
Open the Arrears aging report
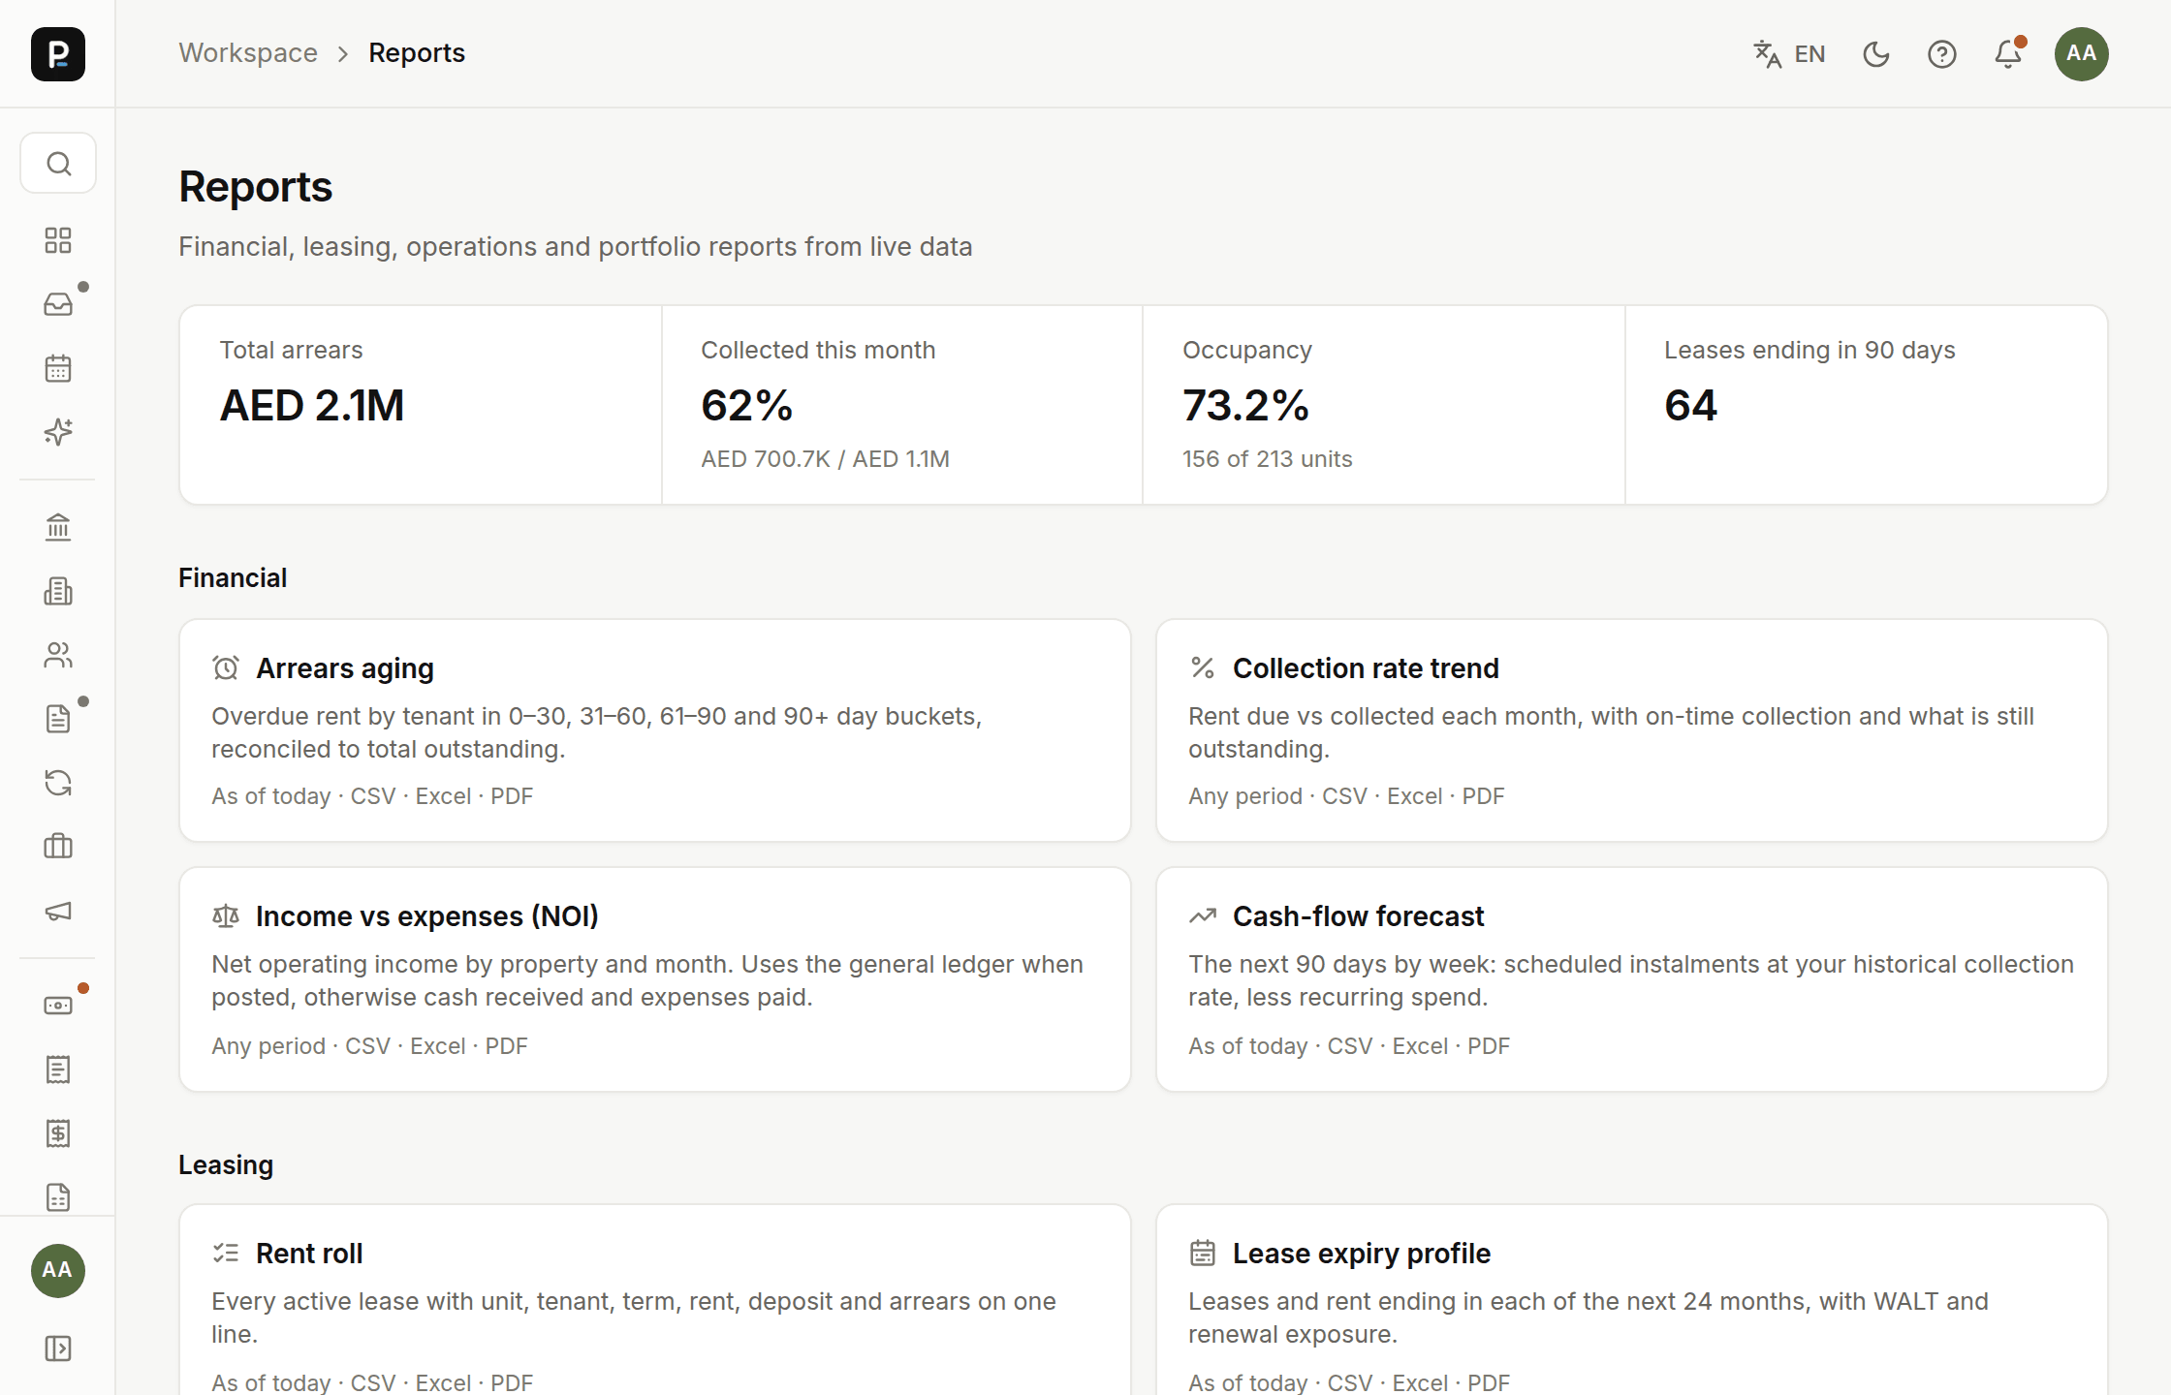coord(655,730)
